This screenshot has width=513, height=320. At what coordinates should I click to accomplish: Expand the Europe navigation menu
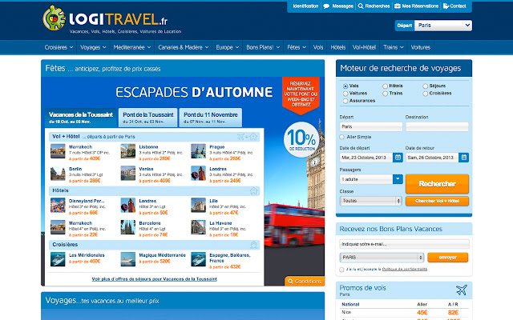[x=227, y=47]
